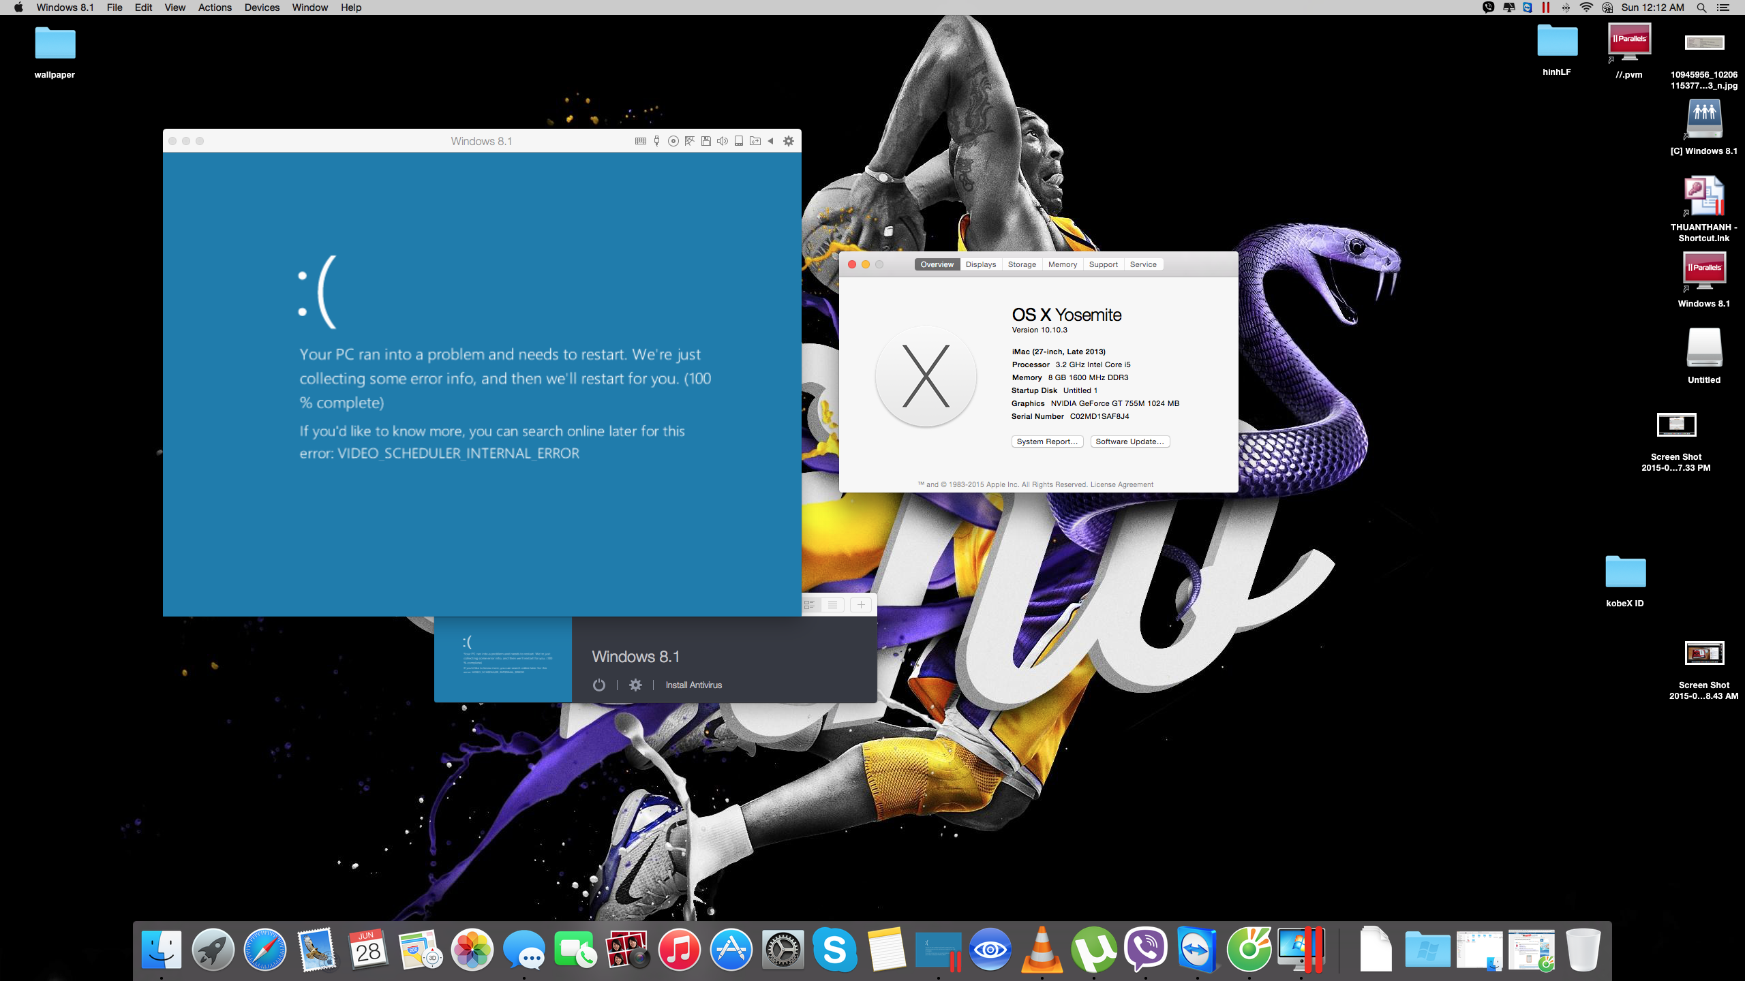The image size is (1745, 981).
Task: Switch to the Memory tab
Action: point(1062,264)
